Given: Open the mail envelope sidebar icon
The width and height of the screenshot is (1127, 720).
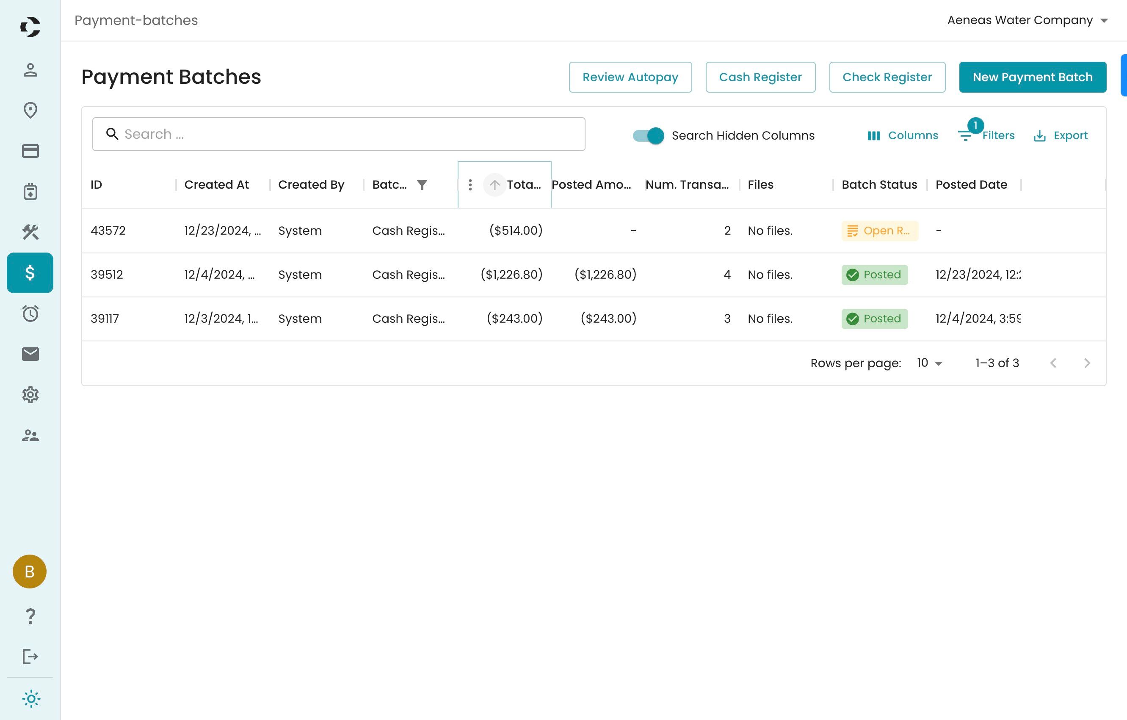Looking at the screenshot, I should [x=30, y=354].
